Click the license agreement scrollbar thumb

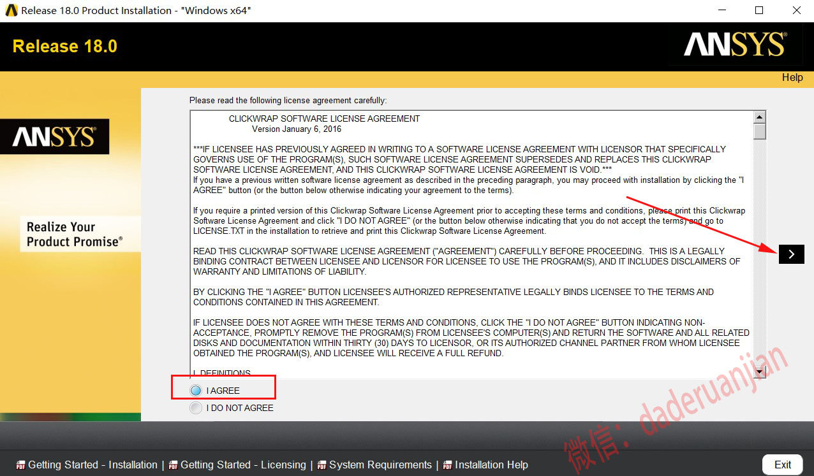[759, 131]
